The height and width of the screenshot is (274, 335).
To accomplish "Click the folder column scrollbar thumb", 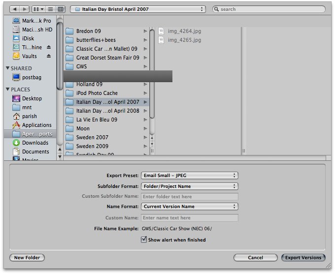I will 152,74.
